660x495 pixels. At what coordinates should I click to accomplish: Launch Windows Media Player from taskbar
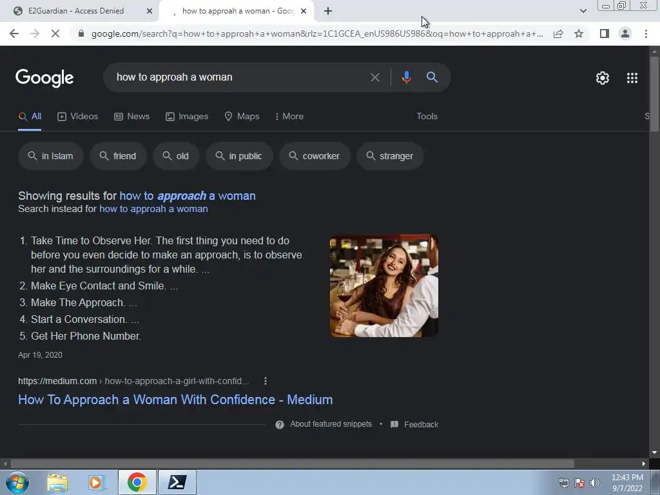[96, 483]
